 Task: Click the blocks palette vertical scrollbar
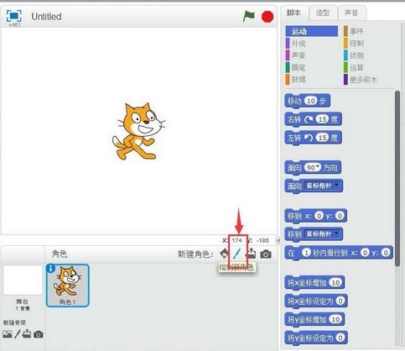[397, 179]
